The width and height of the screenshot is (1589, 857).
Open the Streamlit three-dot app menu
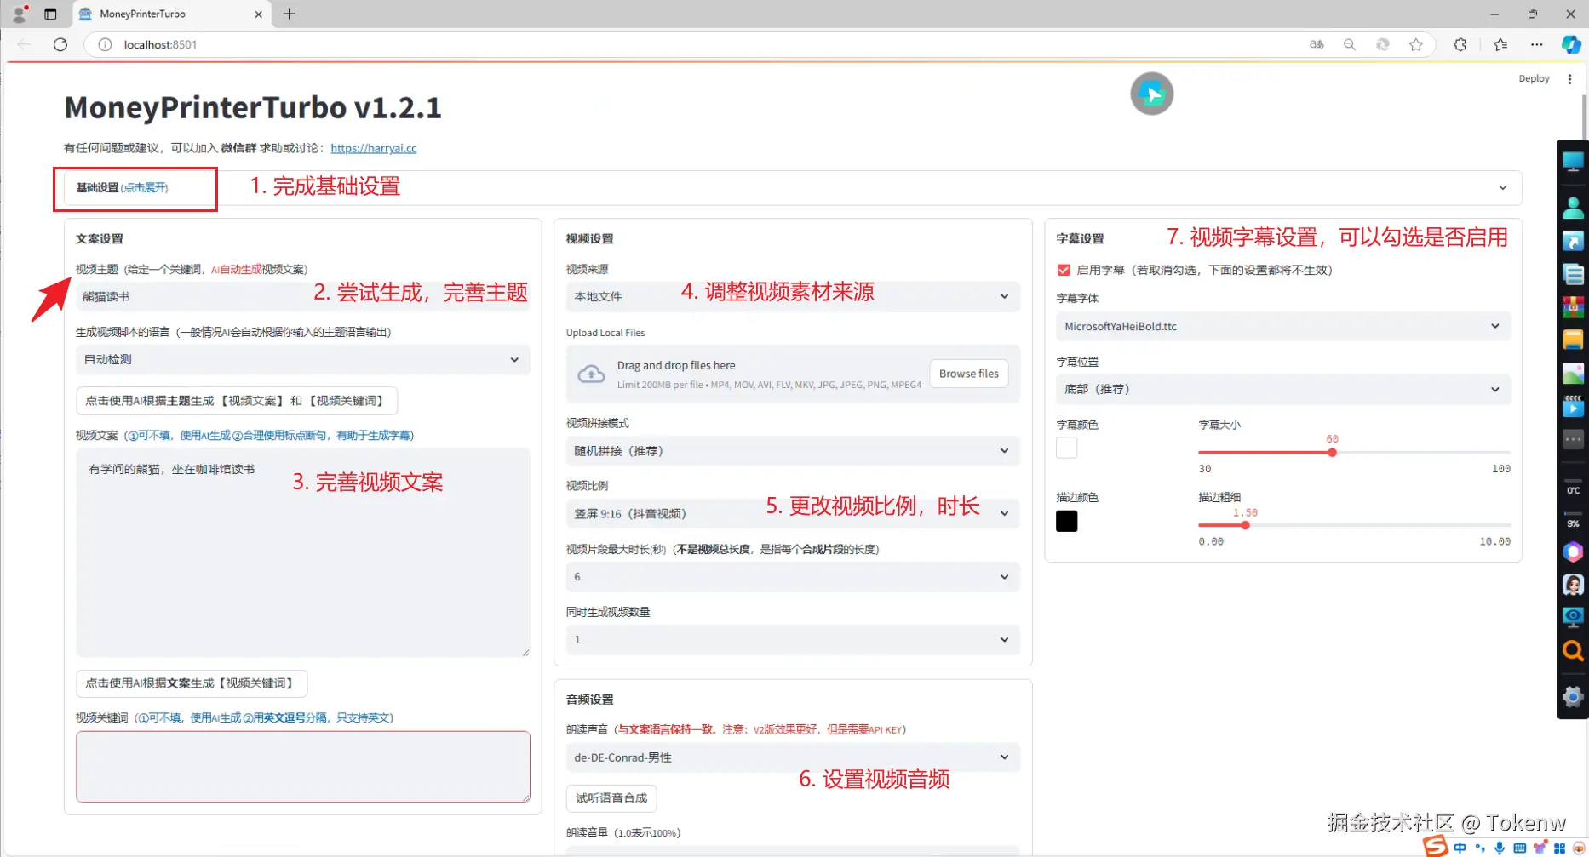1570,79
